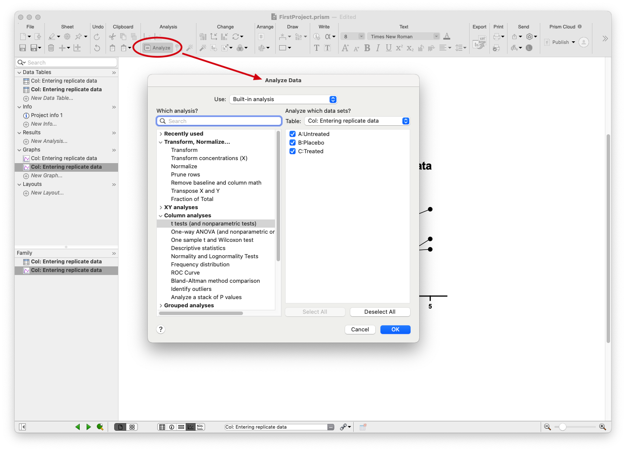Select t tests (and nonparametric tests)
The image size is (626, 451).
click(216, 224)
